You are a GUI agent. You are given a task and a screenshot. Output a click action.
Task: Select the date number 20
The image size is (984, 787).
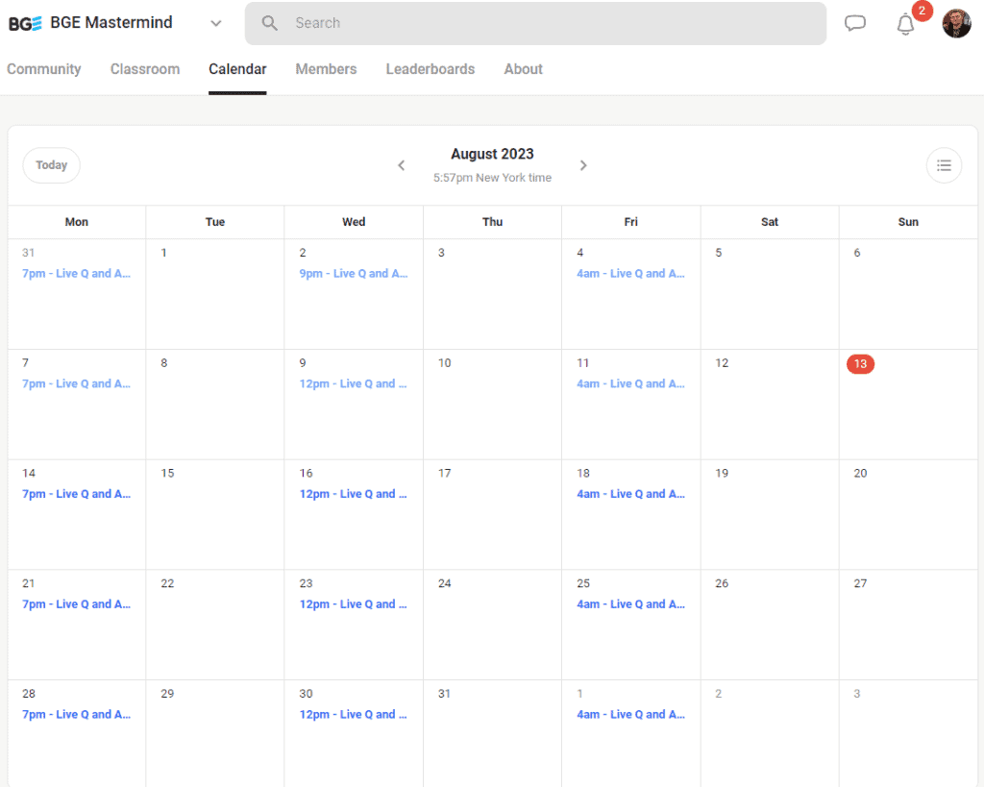click(x=860, y=473)
